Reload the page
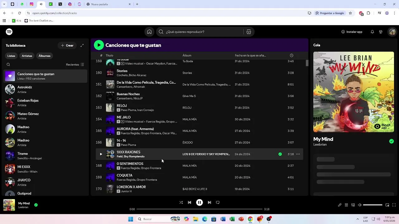Screen dimensions: 399x224 [x=19, y=13]
